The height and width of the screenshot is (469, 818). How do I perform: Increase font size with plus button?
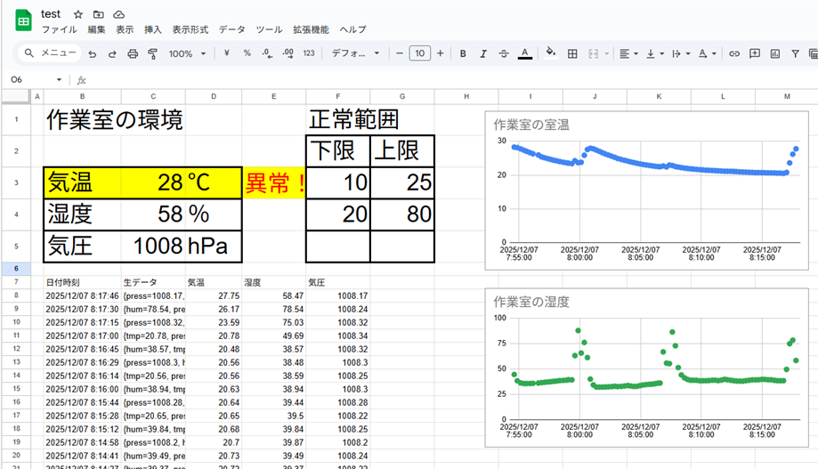[441, 53]
